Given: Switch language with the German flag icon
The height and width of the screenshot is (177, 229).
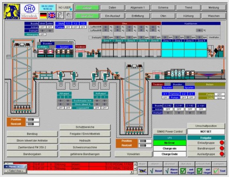Looking at the screenshot, I should click(44, 15).
